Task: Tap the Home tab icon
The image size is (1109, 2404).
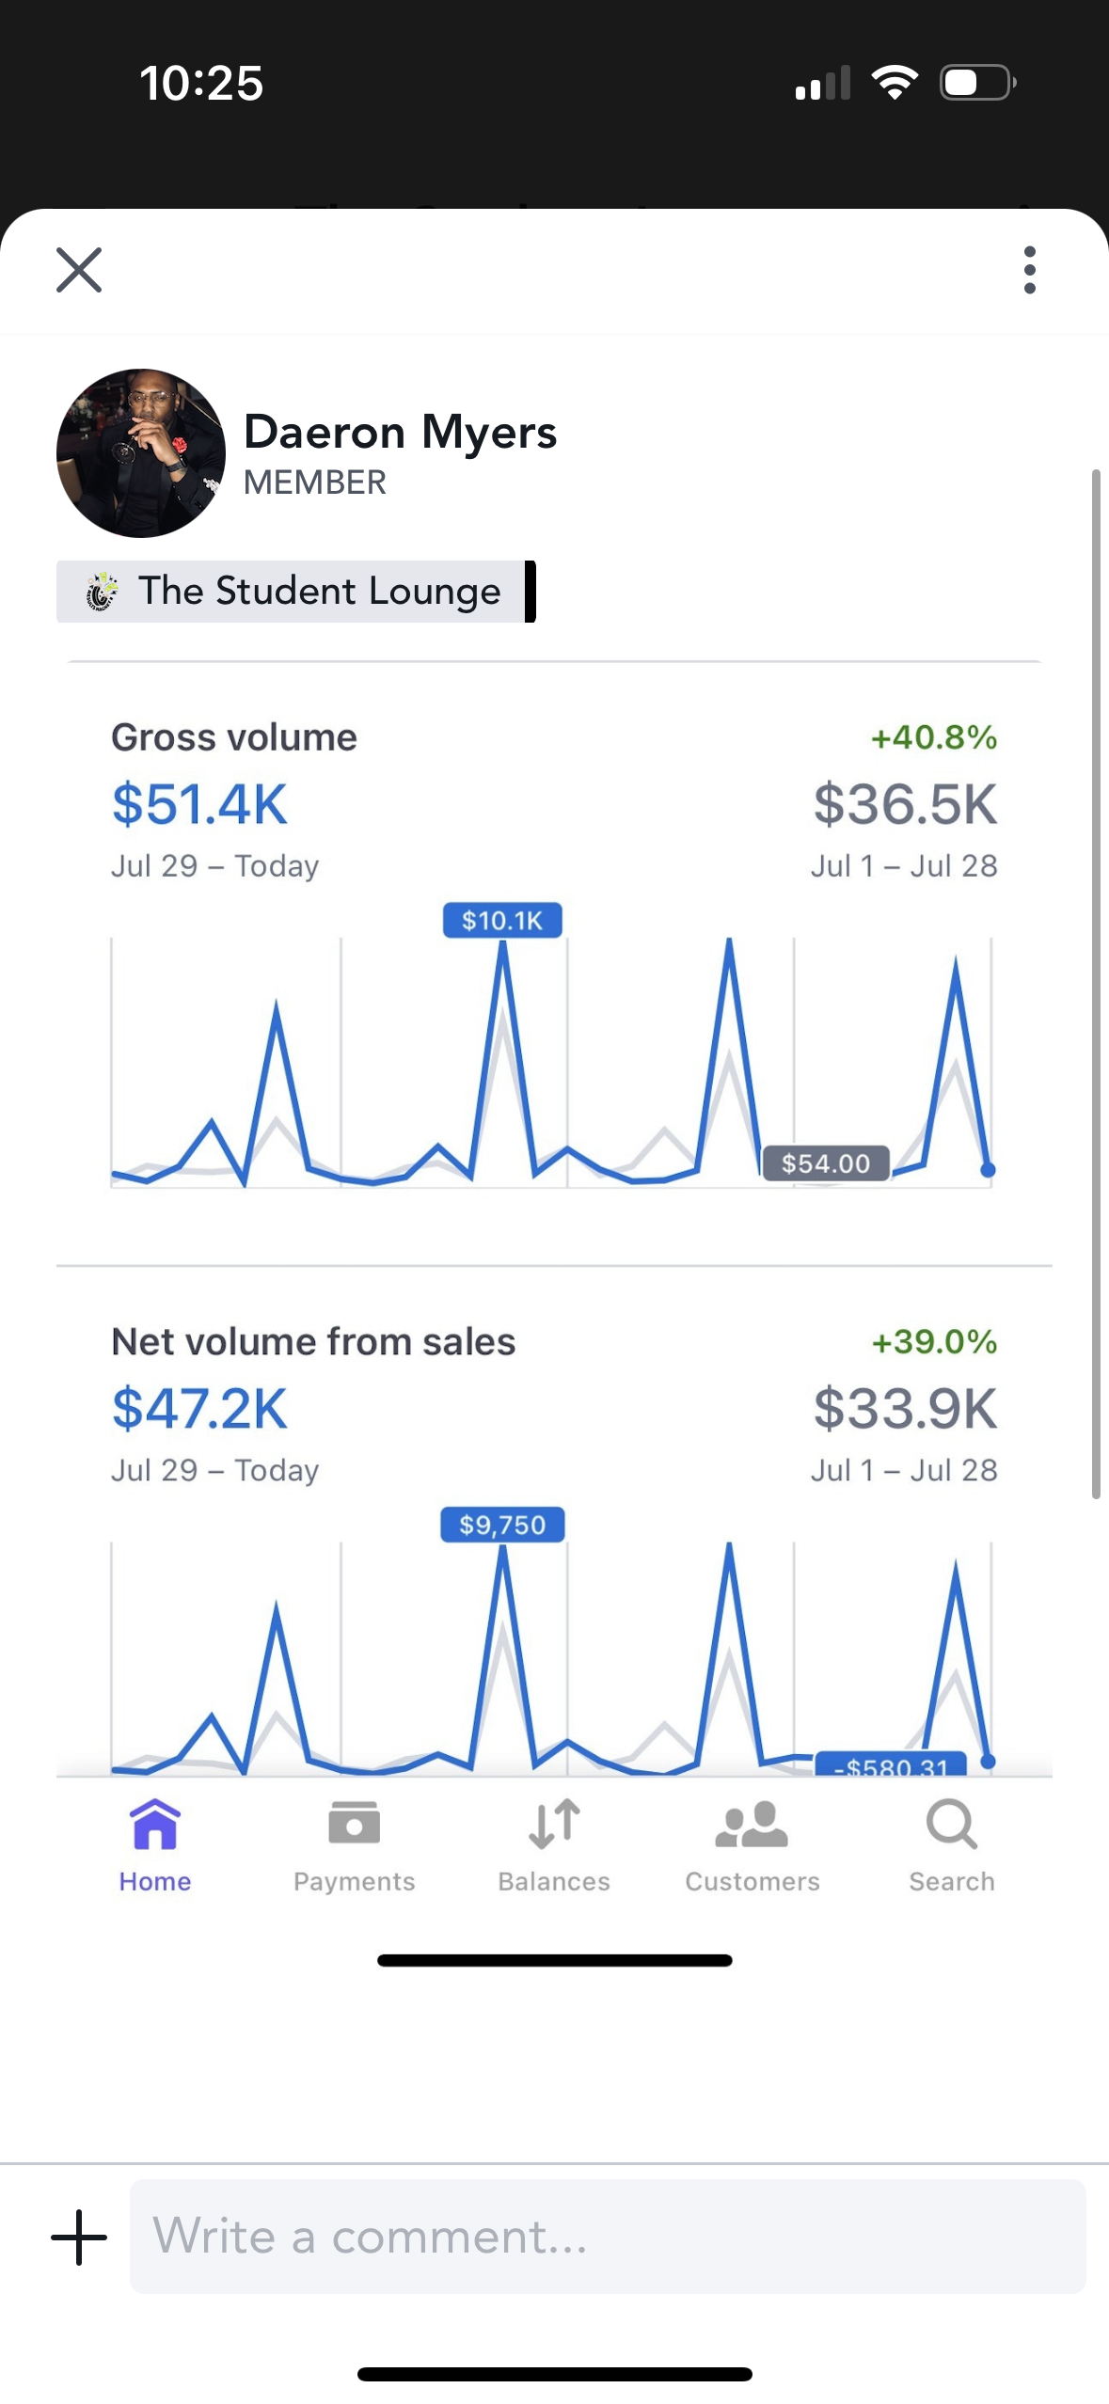Action: 155,1825
